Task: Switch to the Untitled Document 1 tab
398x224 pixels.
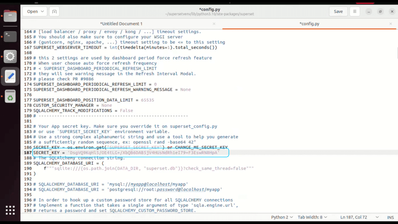Action: tap(121, 24)
